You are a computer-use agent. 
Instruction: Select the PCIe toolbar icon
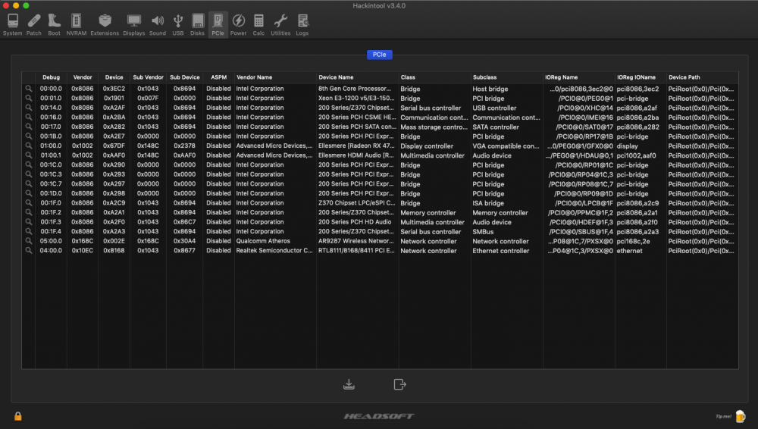tap(218, 25)
